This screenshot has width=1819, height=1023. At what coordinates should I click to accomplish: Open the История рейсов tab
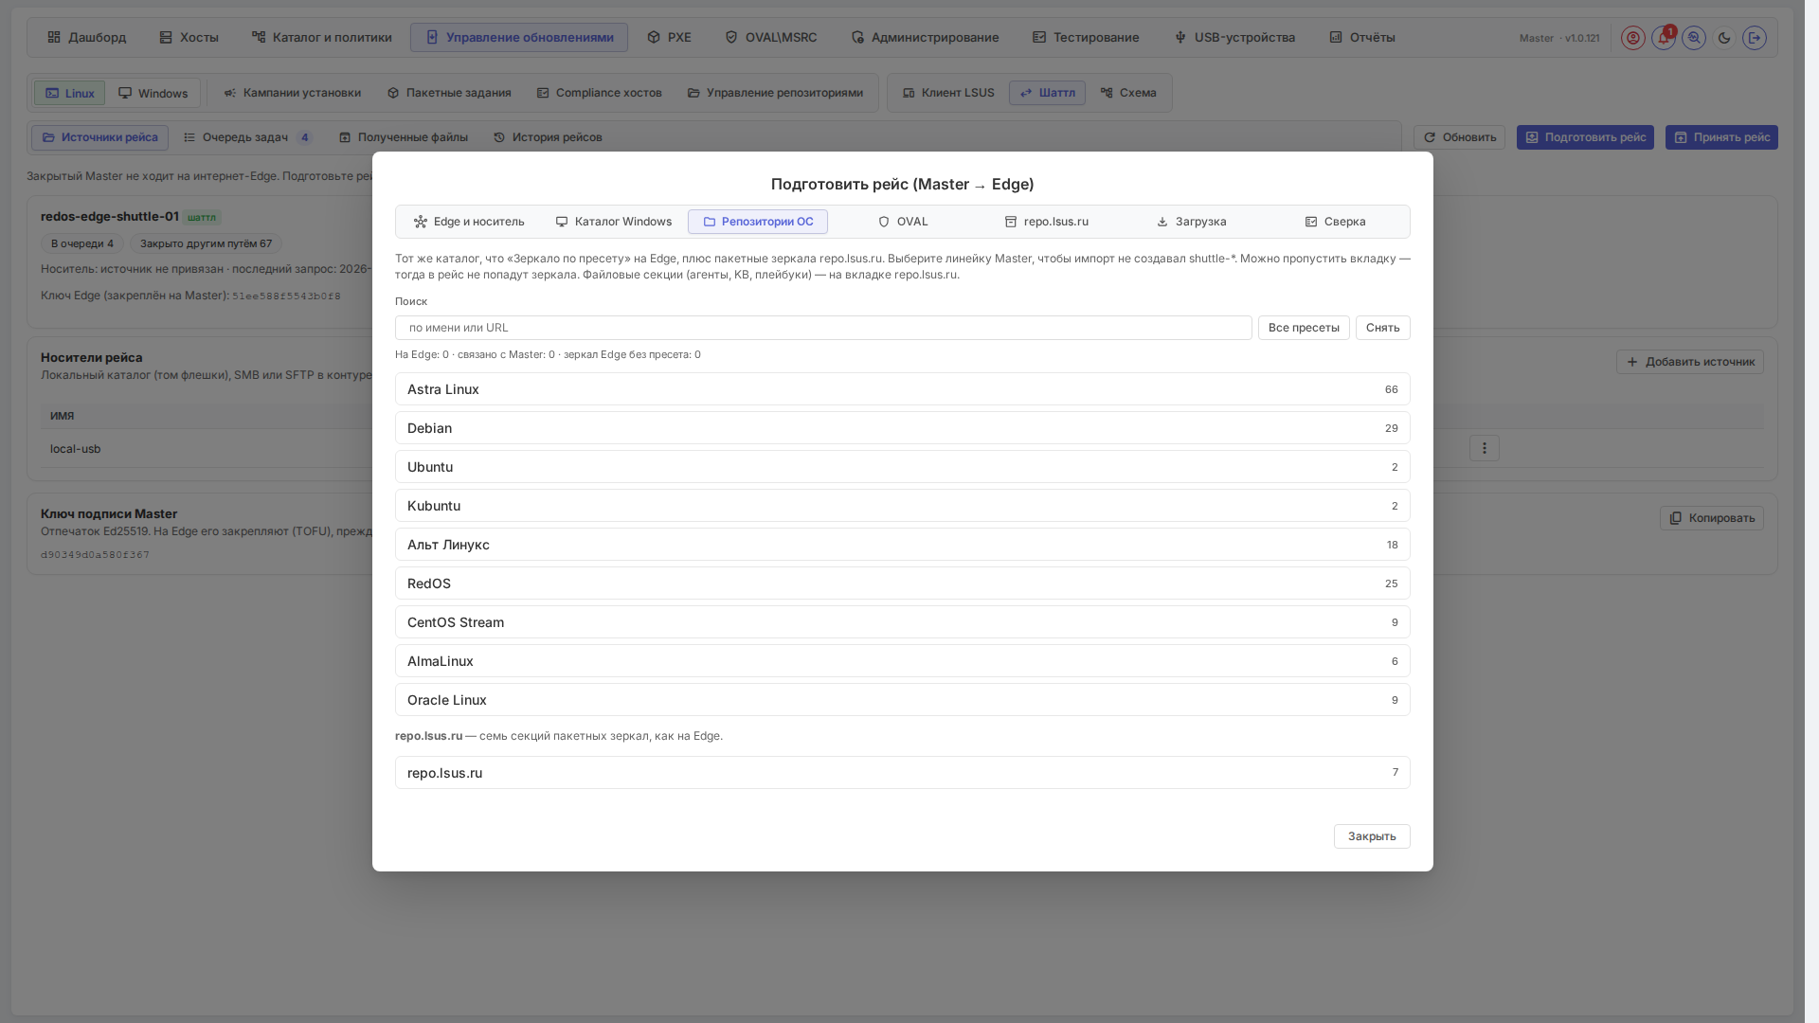click(x=548, y=137)
